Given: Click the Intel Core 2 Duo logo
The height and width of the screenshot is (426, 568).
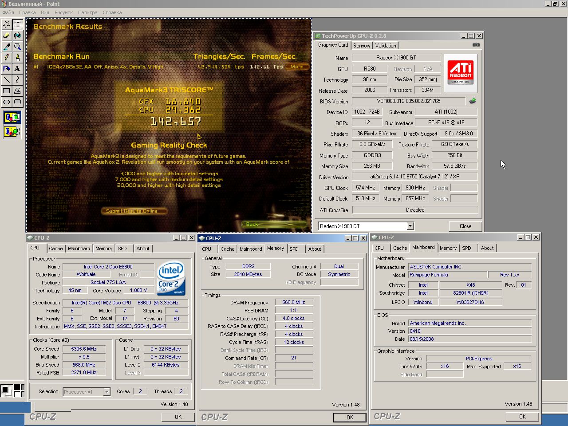Looking at the screenshot, I should [171, 279].
